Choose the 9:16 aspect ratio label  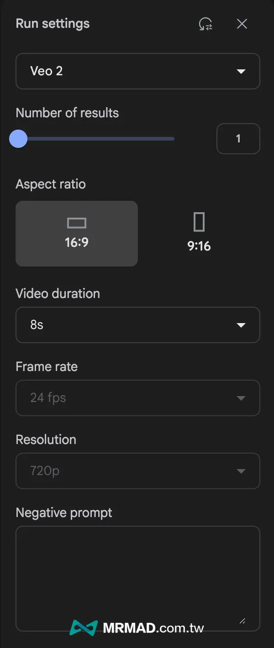[x=199, y=246]
